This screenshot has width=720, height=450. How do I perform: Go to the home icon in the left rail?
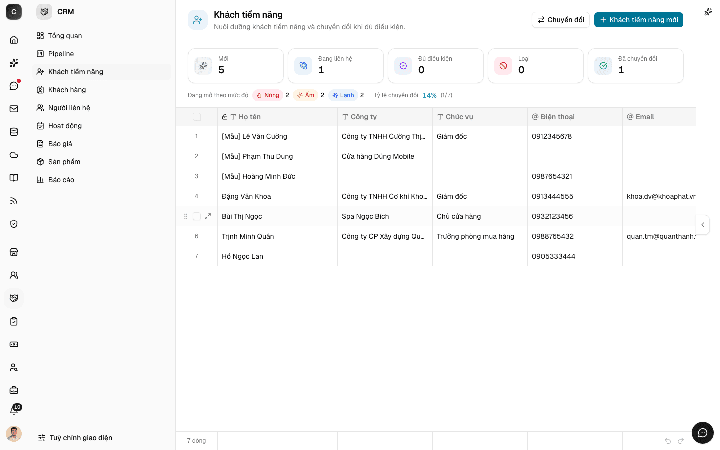[x=14, y=40]
